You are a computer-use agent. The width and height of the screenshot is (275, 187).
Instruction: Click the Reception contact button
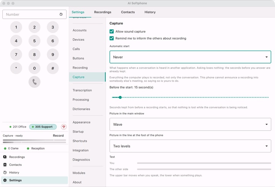click(36, 148)
